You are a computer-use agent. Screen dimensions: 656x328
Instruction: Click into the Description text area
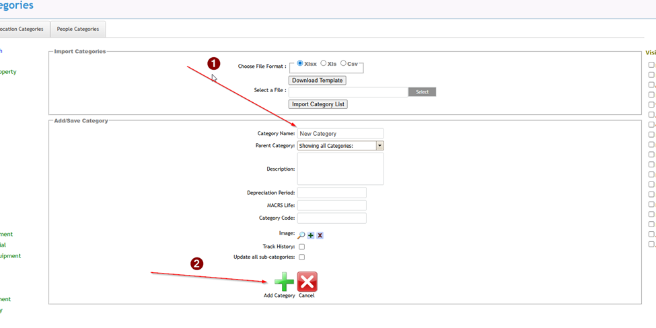click(x=340, y=169)
